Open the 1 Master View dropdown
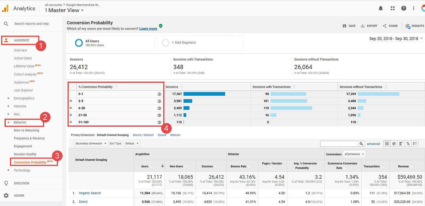425x206 pixels. [64, 10]
